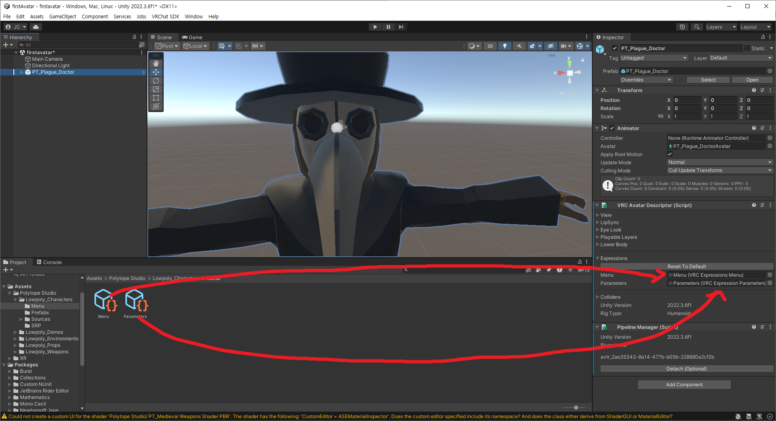Open the Update Mode dropdown

720,162
